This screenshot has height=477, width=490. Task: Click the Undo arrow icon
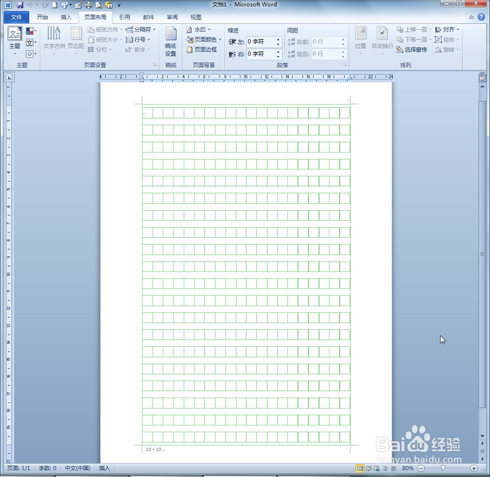[x=30, y=5]
